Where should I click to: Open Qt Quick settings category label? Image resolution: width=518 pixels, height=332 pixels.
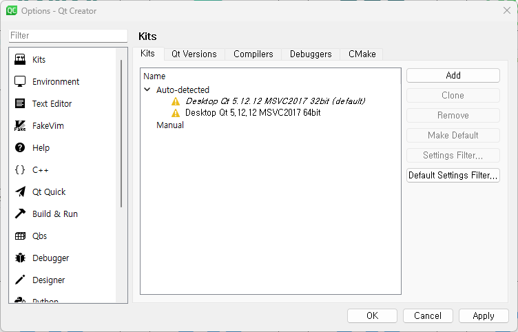49,192
